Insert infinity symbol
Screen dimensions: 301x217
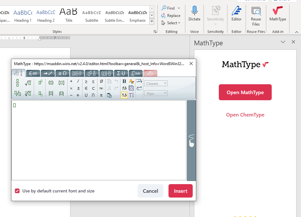101,88
